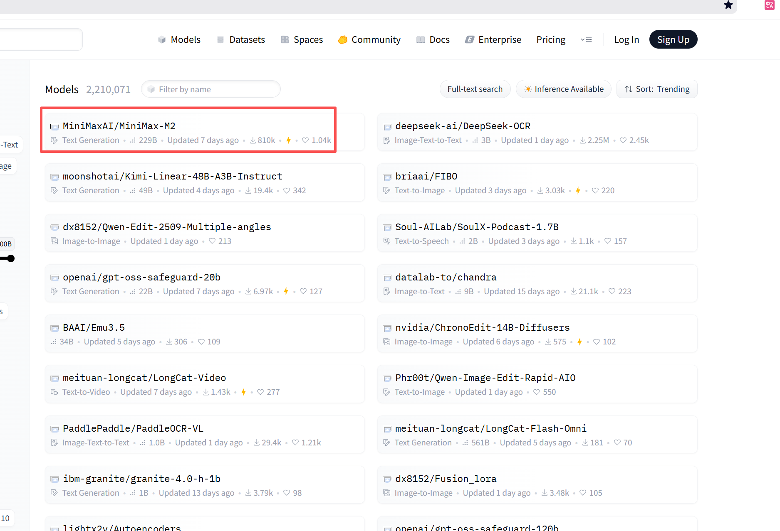Image resolution: width=780 pixels, height=531 pixels.
Task: Click the translate icon in browser toolbar
Action: tap(769, 5)
